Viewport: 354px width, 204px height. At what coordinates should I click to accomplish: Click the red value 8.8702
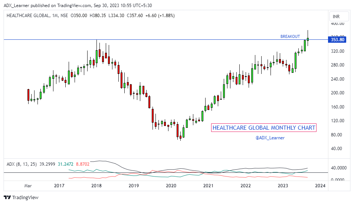click(83, 164)
